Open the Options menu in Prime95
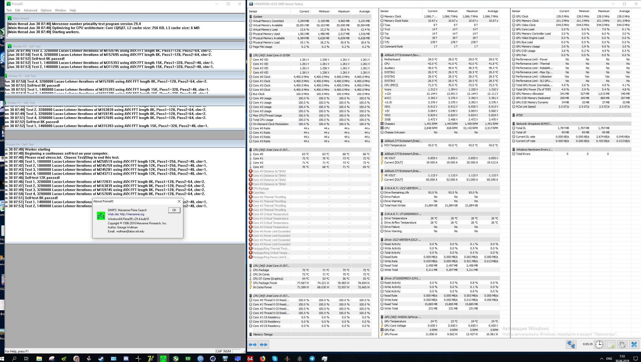The width and height of the screenshot is (641, 362). click(46, 10)
